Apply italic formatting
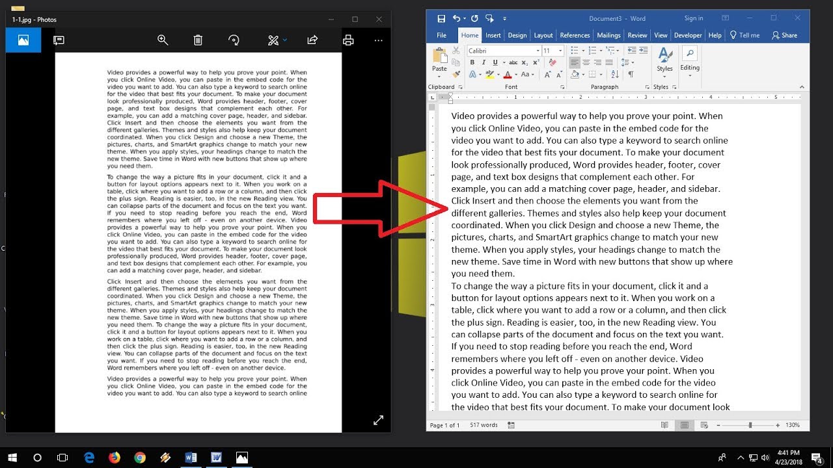833x468 pixels. tap(485, 62)
